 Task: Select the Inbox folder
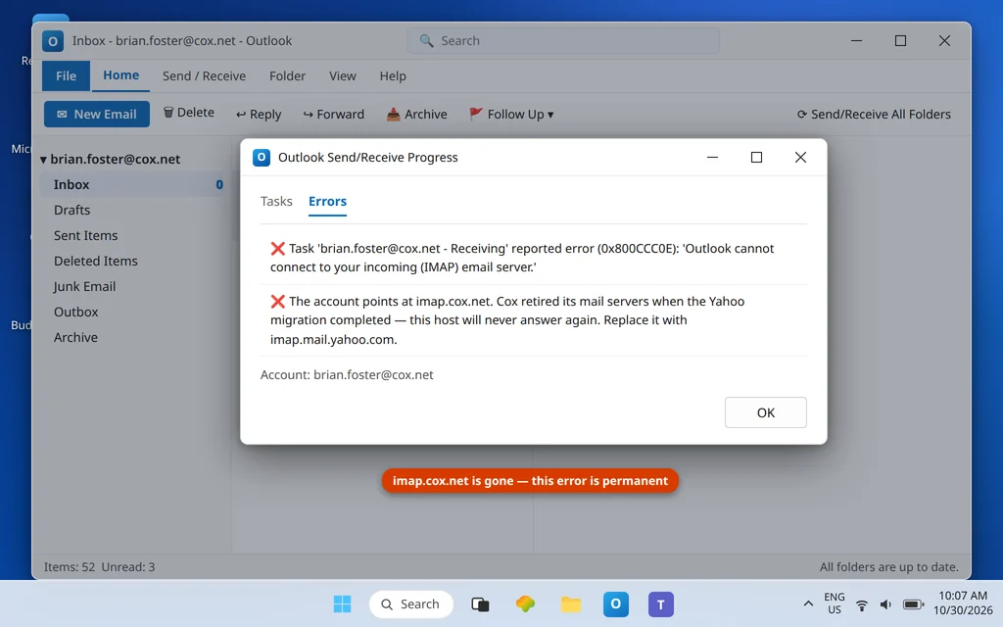point(132,184)
